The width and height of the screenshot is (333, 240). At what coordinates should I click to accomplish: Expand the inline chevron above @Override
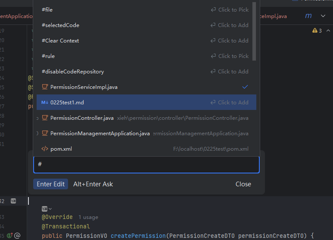(47, 209)
